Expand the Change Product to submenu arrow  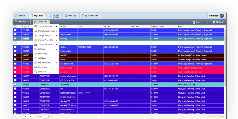click(56, 40)
